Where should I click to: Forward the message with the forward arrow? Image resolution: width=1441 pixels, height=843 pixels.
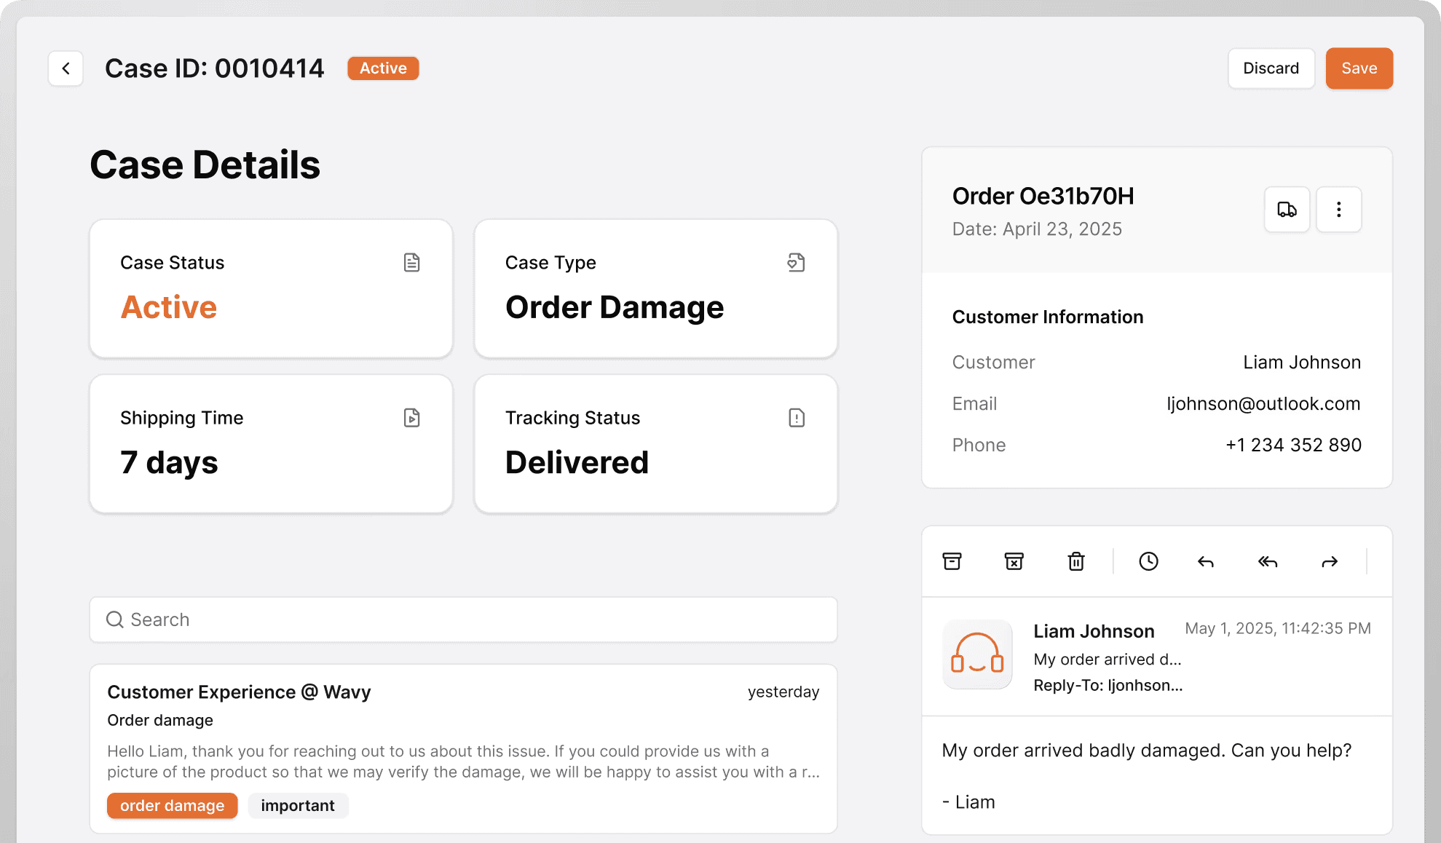[x=1330, y=561]
